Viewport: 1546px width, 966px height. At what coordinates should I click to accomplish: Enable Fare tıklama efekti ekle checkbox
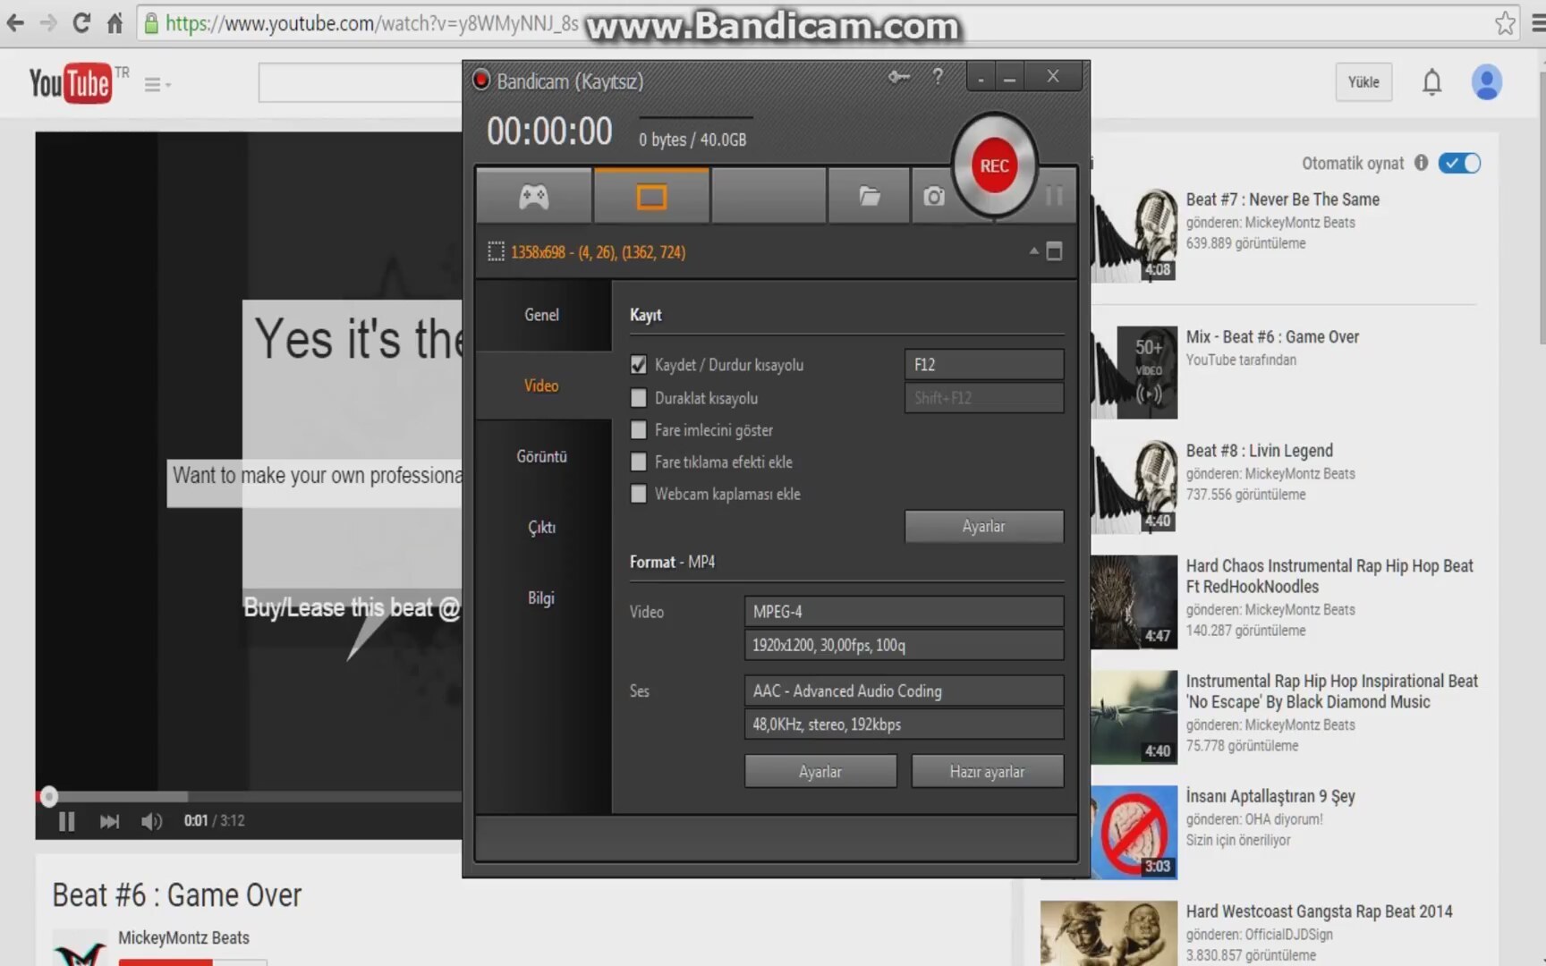(638, 462)
